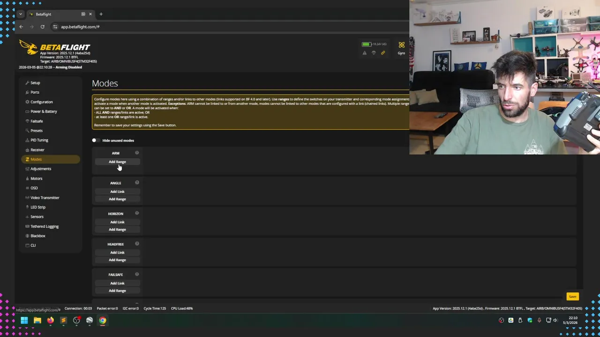Open the Motors tab
The image size is (600, 337).
click(x=50, y=178)
